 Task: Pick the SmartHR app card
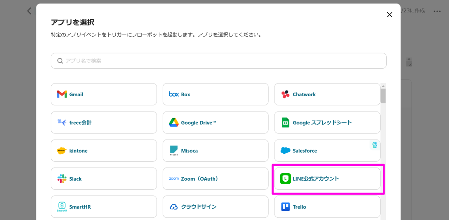click(104, 207)
